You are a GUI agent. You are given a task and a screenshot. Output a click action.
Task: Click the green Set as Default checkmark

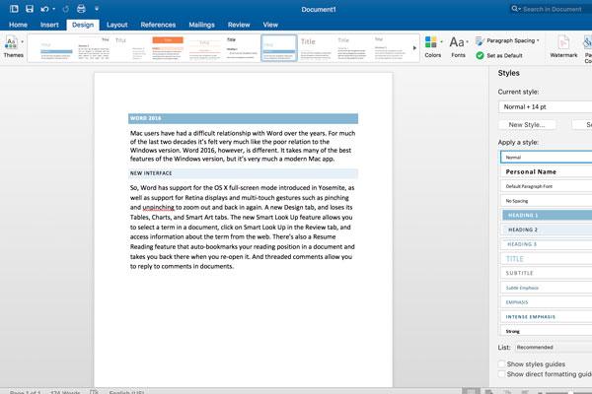(x=481, y=55)
